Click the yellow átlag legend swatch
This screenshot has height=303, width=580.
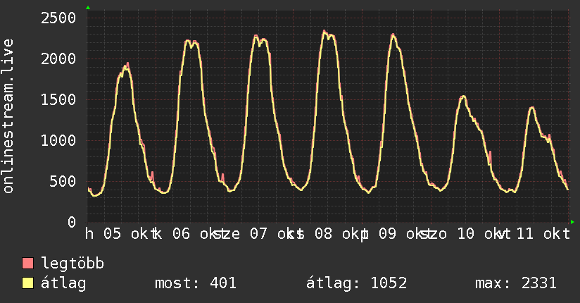point(27,283)
